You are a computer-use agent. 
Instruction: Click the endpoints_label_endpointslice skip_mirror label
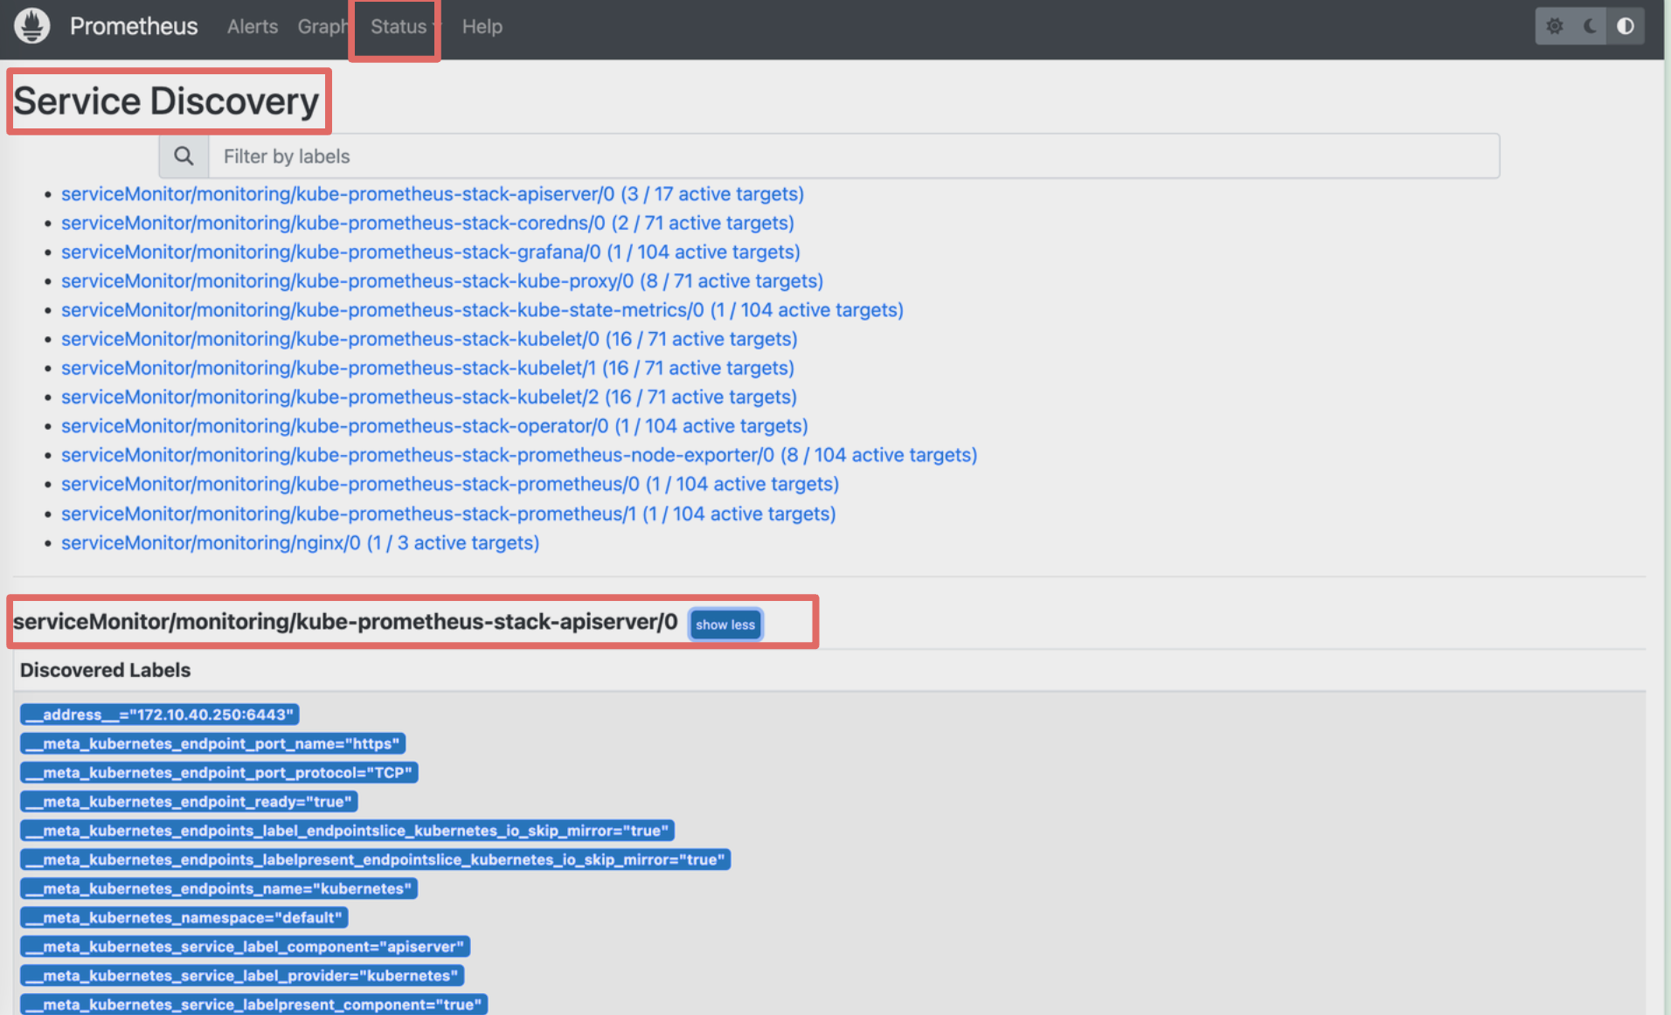tap(347, 831)
